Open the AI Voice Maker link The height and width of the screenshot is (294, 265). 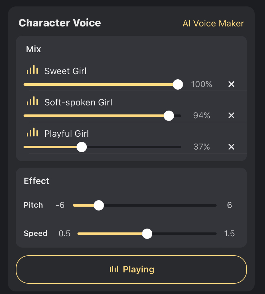coord(213,24)
